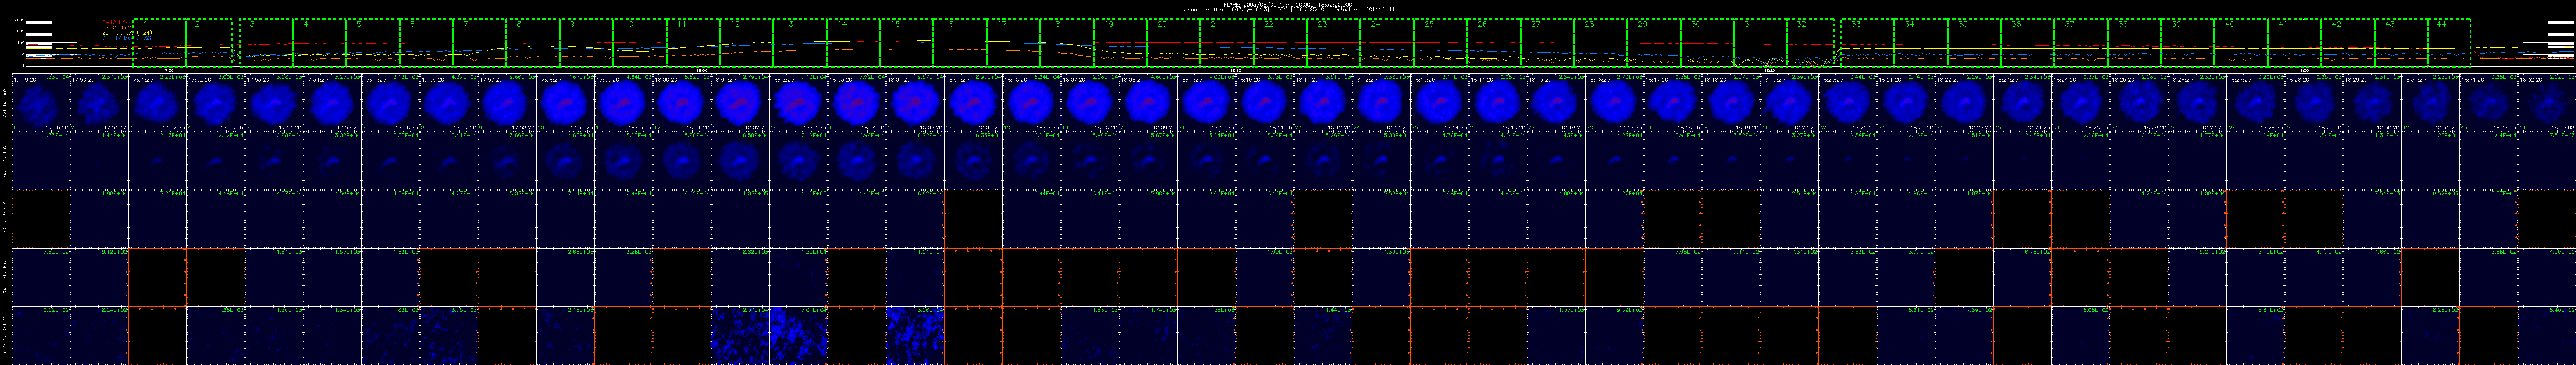
Task: Click the '10000' y-axis label on lightcurve
Action: pos(18,20)
